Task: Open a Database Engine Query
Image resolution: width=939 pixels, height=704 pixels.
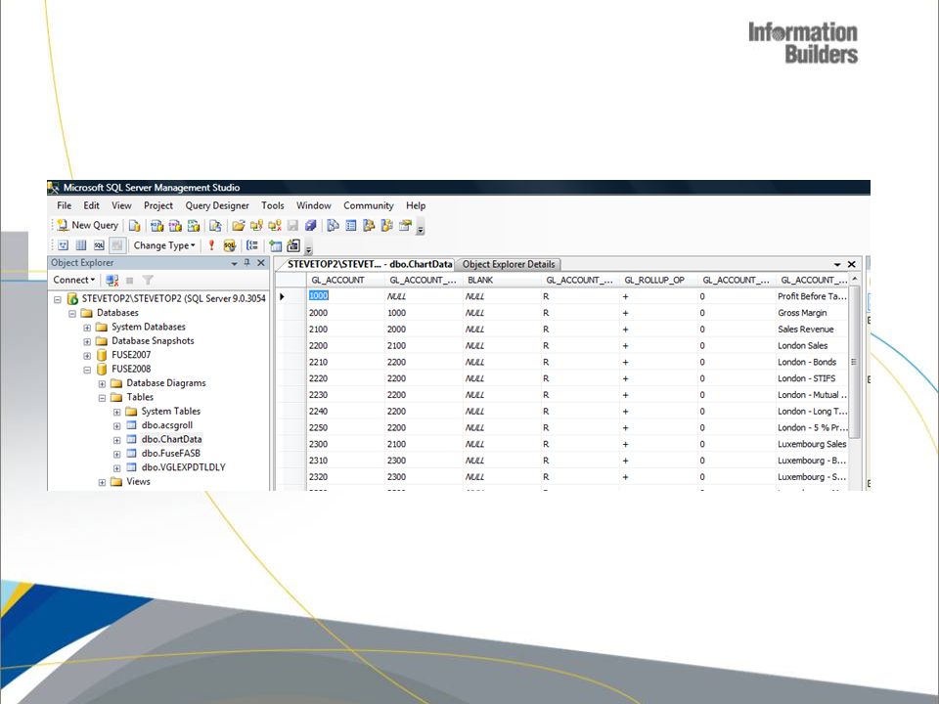Action: [135, 226]
